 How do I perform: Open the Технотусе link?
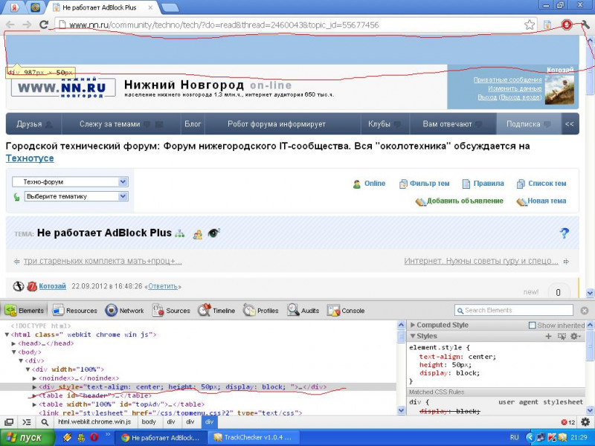[30, 158]
